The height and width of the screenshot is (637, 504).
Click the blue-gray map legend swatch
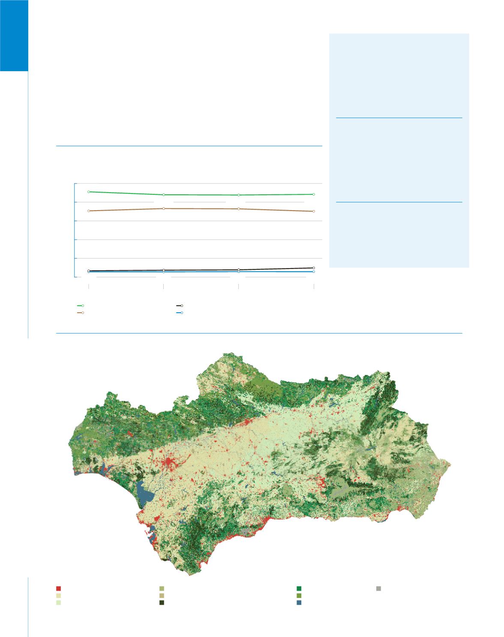tap(299, 603)
